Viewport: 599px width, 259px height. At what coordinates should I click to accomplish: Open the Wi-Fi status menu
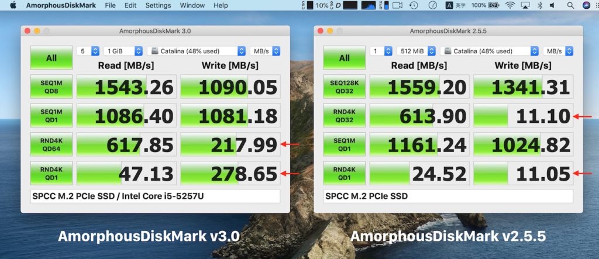510,5
